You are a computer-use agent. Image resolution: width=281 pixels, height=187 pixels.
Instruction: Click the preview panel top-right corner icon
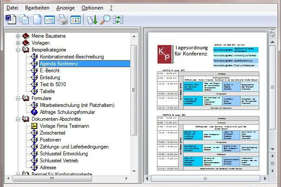click(272, 34)
